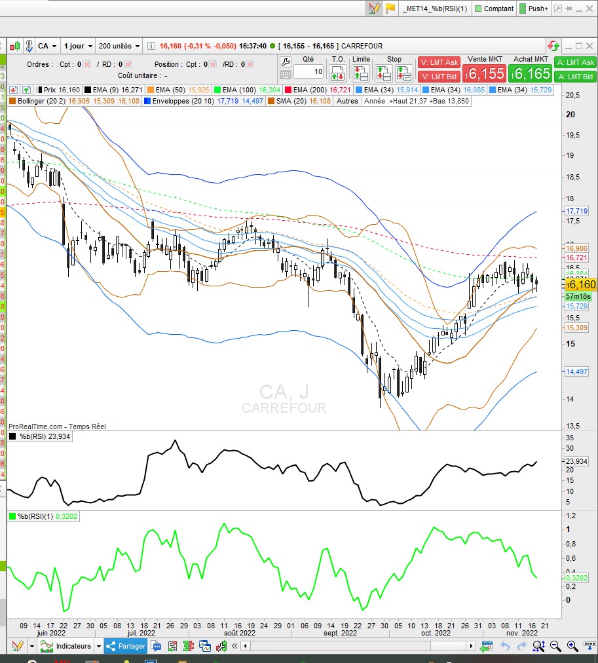Click the redo arrow icon
The width and height of the screenshot is (598, 663).
[x=522, y=646]
